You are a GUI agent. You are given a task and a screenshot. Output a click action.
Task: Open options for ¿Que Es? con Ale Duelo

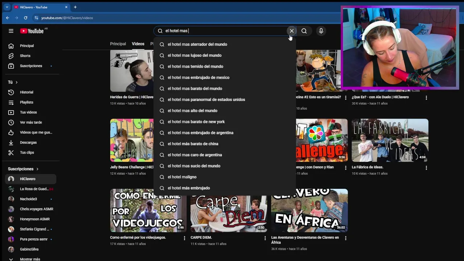click(426, 98)
